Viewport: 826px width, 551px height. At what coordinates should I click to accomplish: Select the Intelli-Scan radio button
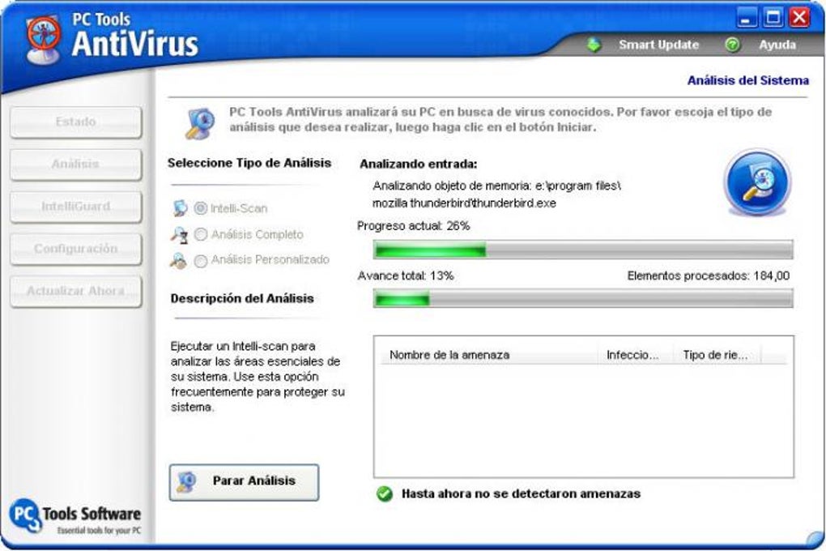[x=200, y=208]
